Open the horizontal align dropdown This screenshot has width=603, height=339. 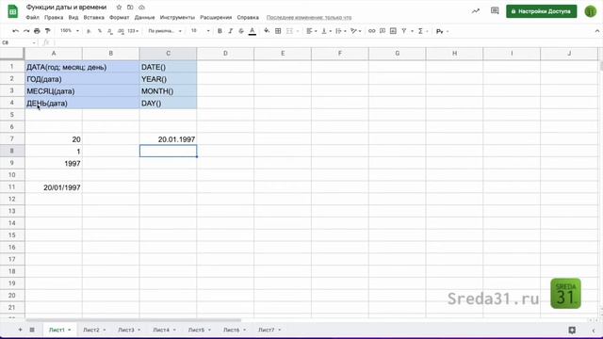[311, 31]
